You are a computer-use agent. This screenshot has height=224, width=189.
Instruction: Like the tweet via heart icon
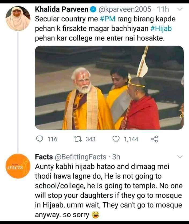(116, 139)
